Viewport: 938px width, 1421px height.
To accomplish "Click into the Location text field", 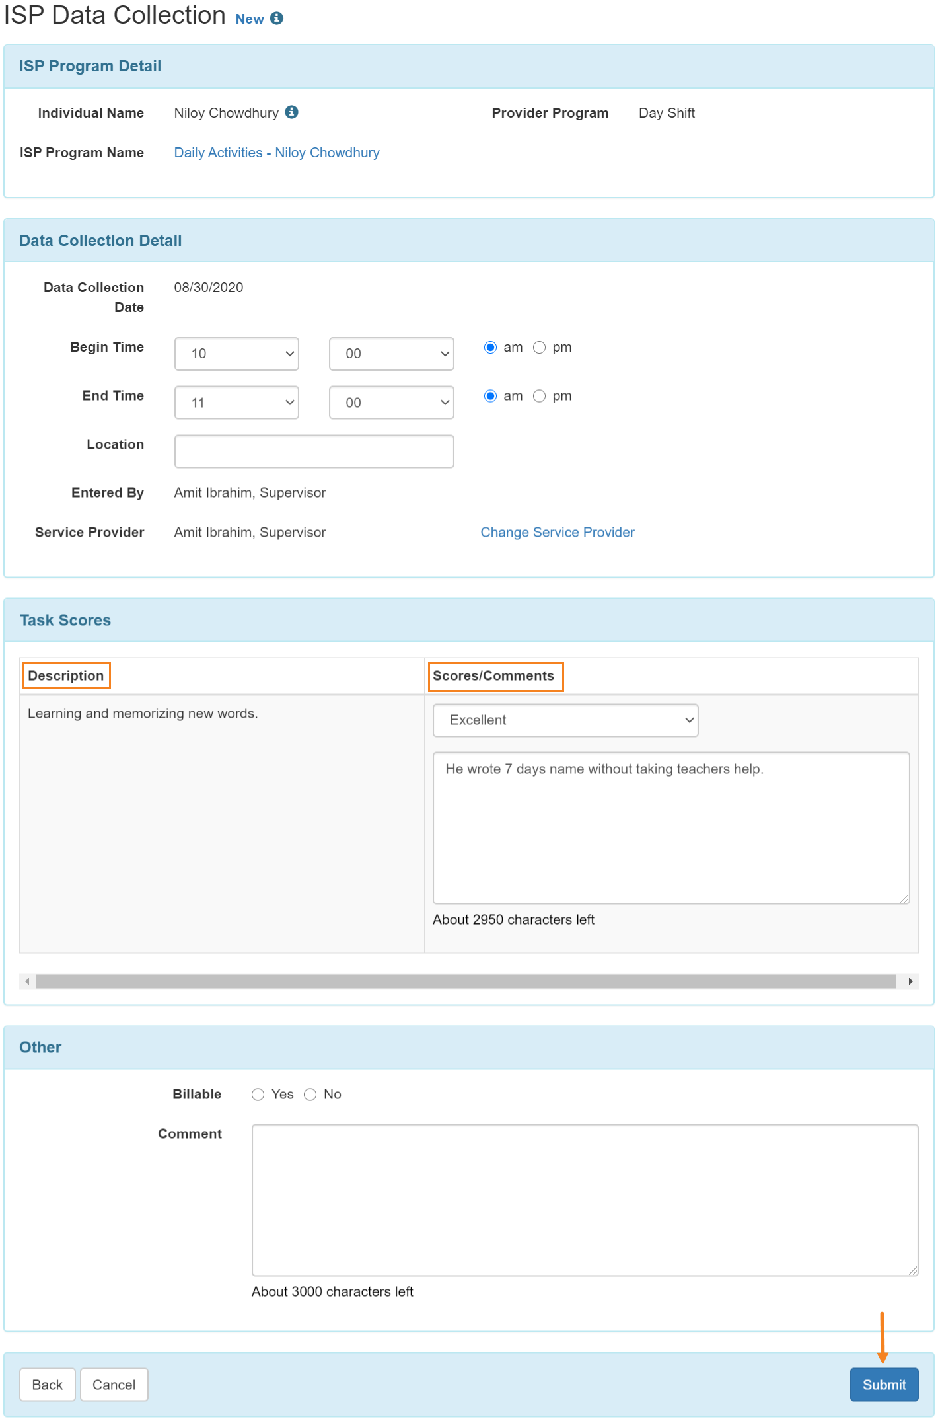I will click(314, 451).
